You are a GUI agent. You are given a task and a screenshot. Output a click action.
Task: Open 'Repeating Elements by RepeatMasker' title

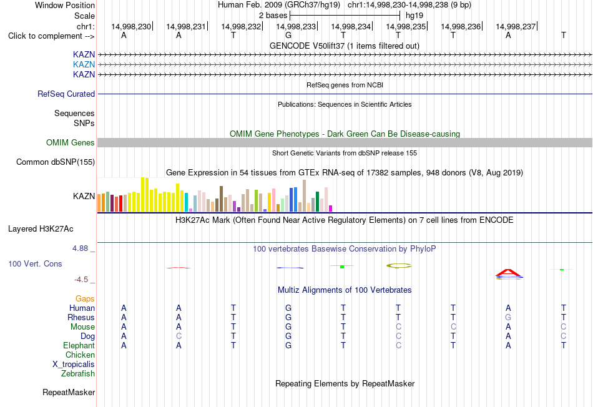pyautogui.click(x=345, y=383)
